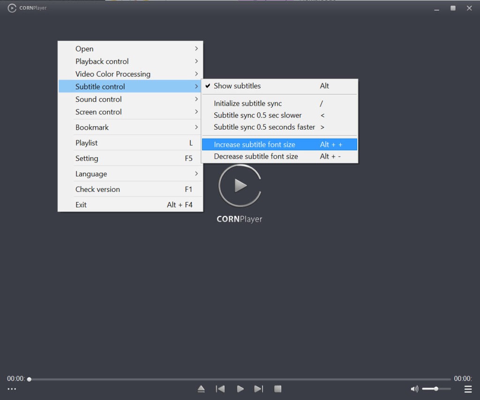480x400 pixels.
Task: Click the three-dots more options icon
Action: pos(12,389)
